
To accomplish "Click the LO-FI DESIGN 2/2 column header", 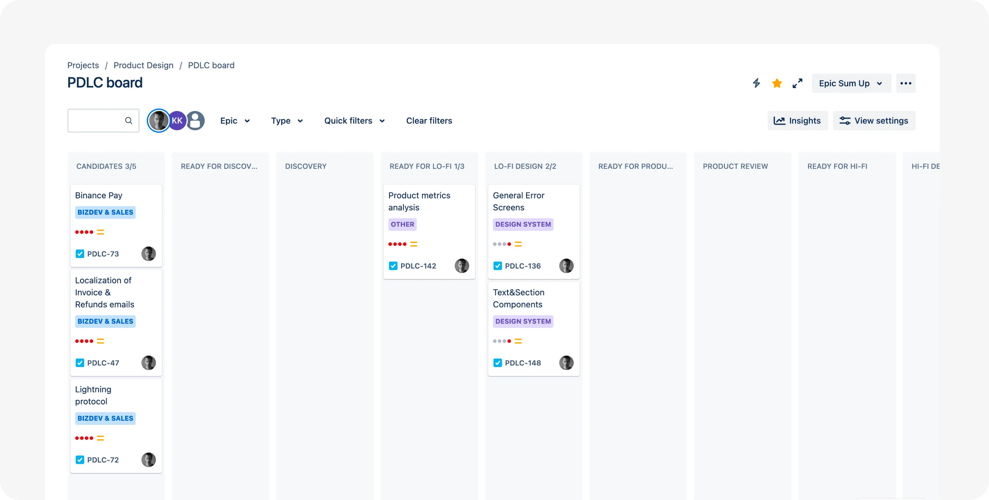I will click(525, 166).
